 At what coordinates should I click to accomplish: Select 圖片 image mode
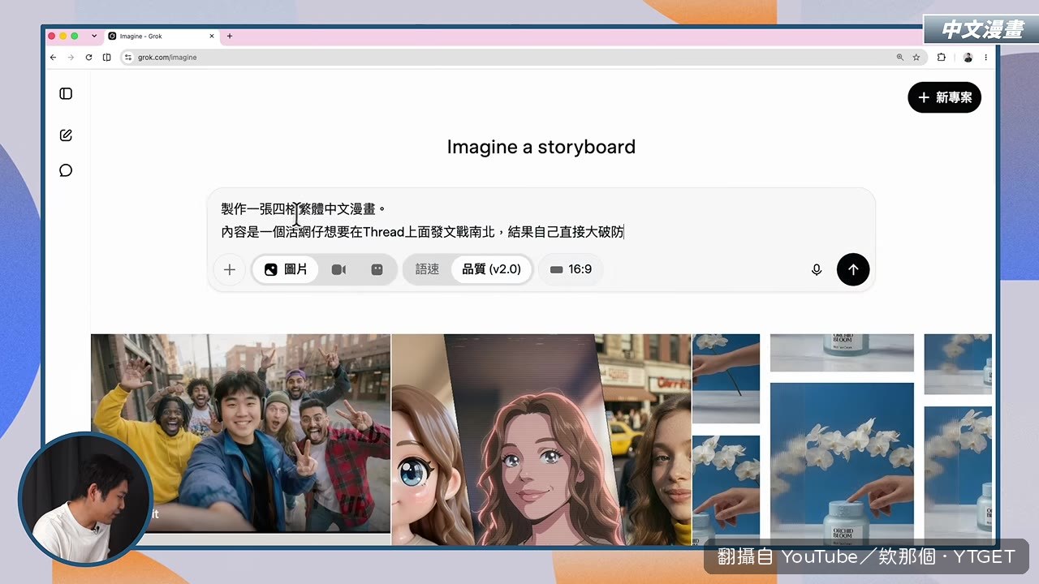pos(286,269)
